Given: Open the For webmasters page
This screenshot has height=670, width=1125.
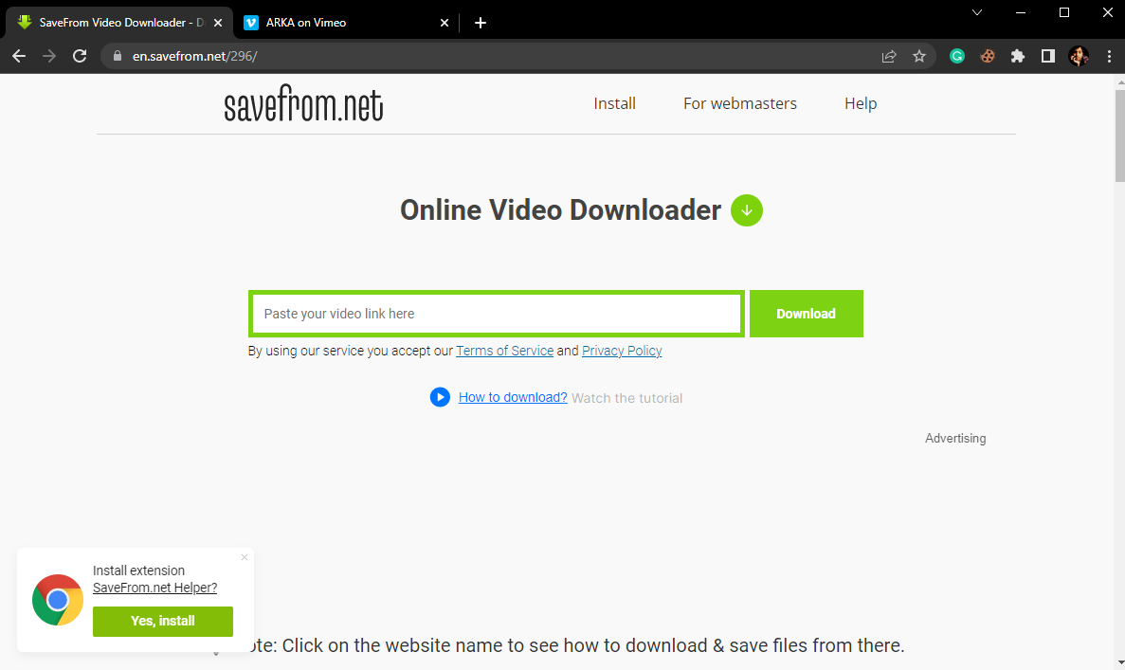Looking at the screenshot, I should pos(739,103).
